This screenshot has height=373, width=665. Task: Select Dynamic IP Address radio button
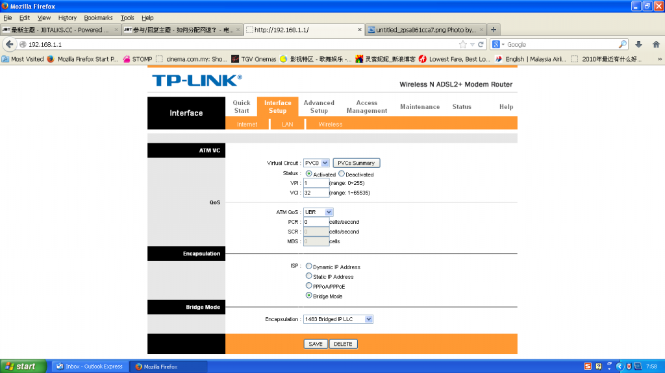pyautogui.click(x=308, y=266)
